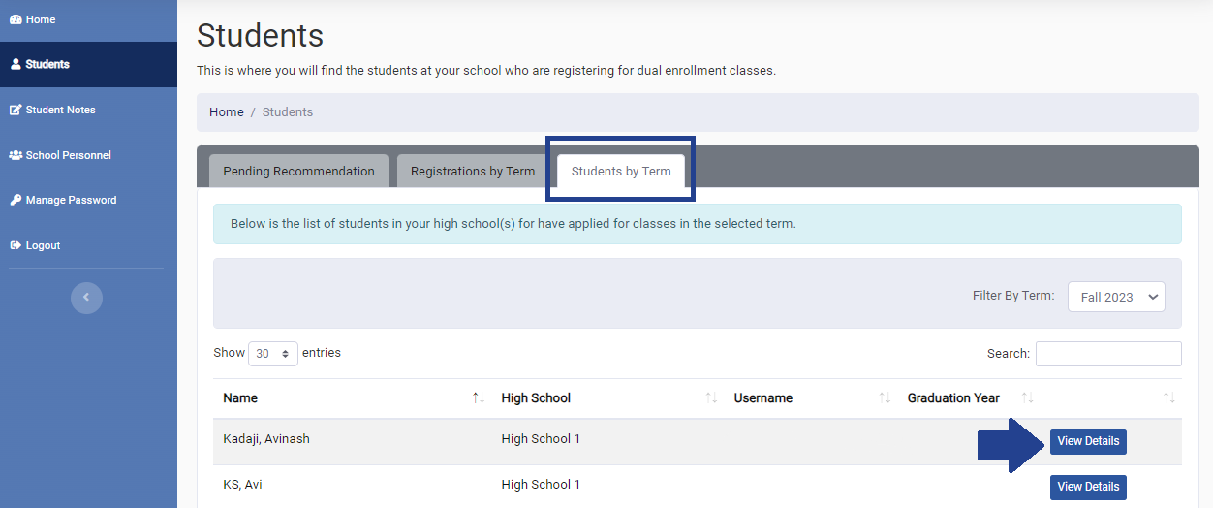This screenshot has height=508, width=1213.
Task: Sort by Name column arrows
Action: (478, 398)
